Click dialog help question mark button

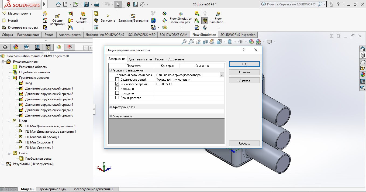pos(244,50)
